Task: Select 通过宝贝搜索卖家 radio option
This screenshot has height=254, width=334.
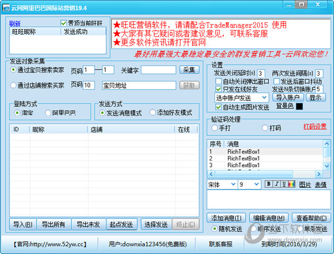Action: 13,70
